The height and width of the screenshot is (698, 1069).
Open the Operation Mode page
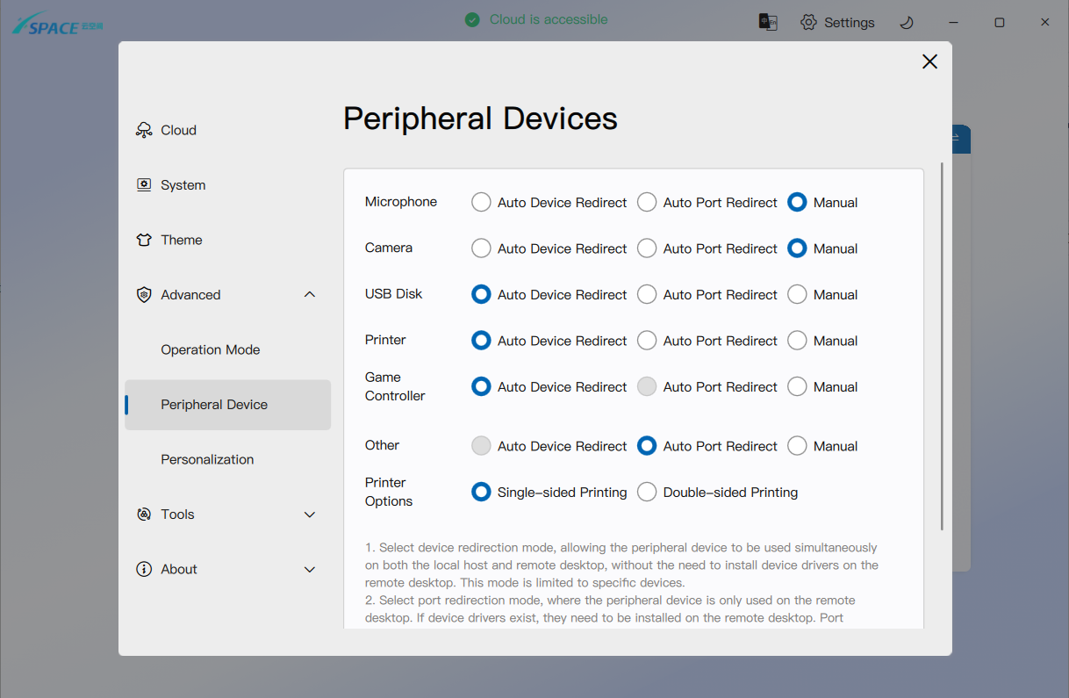[211, 349]
